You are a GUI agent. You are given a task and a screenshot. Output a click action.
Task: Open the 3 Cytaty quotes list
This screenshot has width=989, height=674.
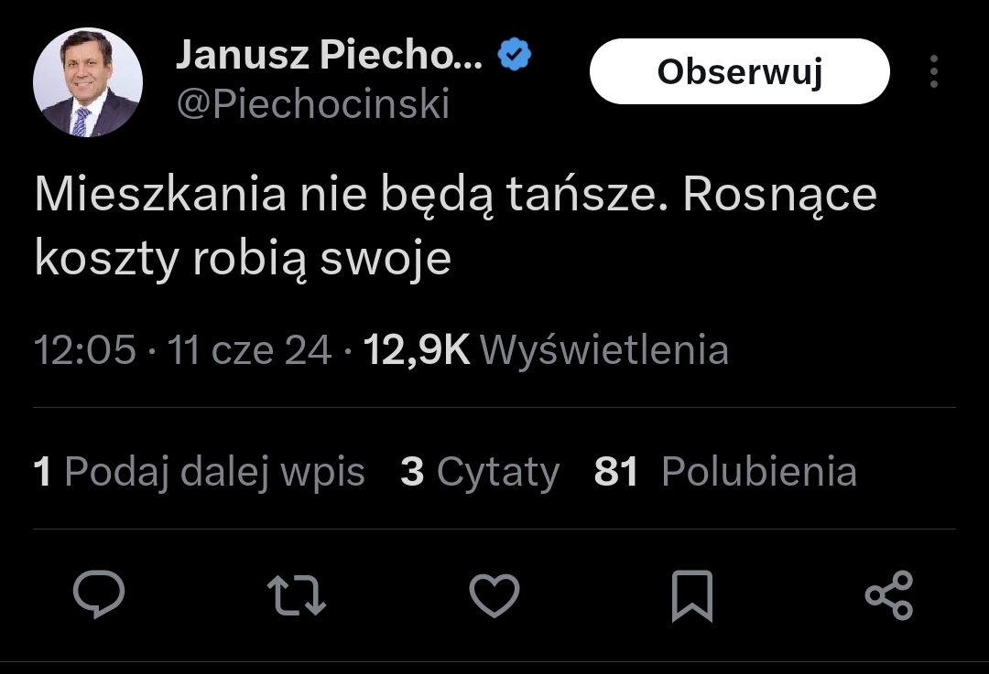[x=480, y=472]
